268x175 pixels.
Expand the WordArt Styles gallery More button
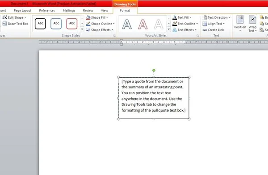[169, 29]
